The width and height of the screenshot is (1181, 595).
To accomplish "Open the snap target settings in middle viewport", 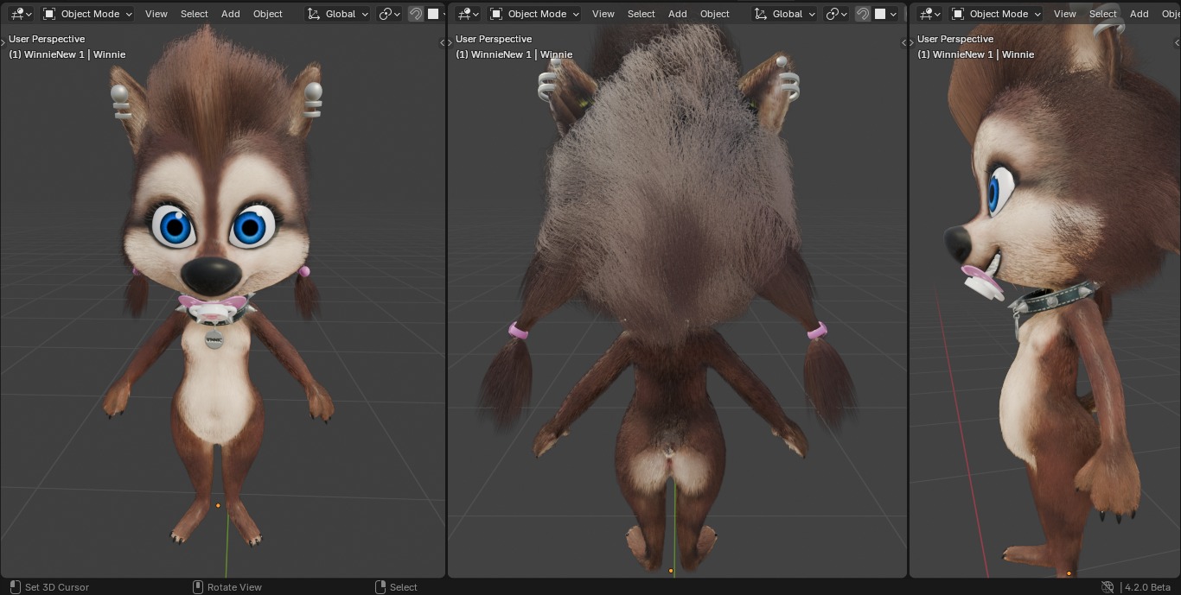I will 885,14.
